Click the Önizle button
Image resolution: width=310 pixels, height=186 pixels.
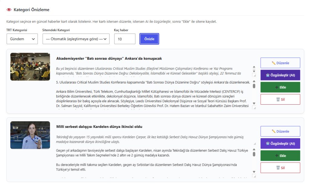[x=149, y=39]
